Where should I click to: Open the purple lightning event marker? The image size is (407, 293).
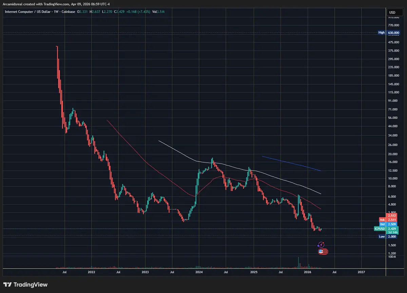321,245
